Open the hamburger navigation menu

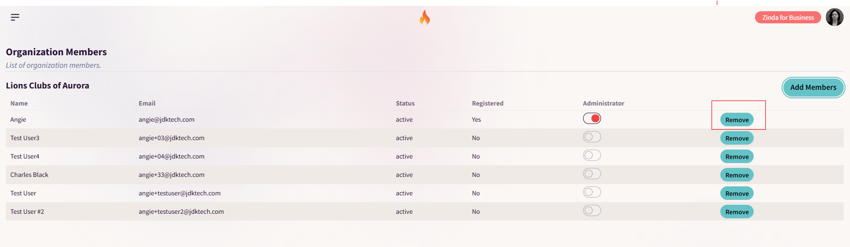point(15,17)
